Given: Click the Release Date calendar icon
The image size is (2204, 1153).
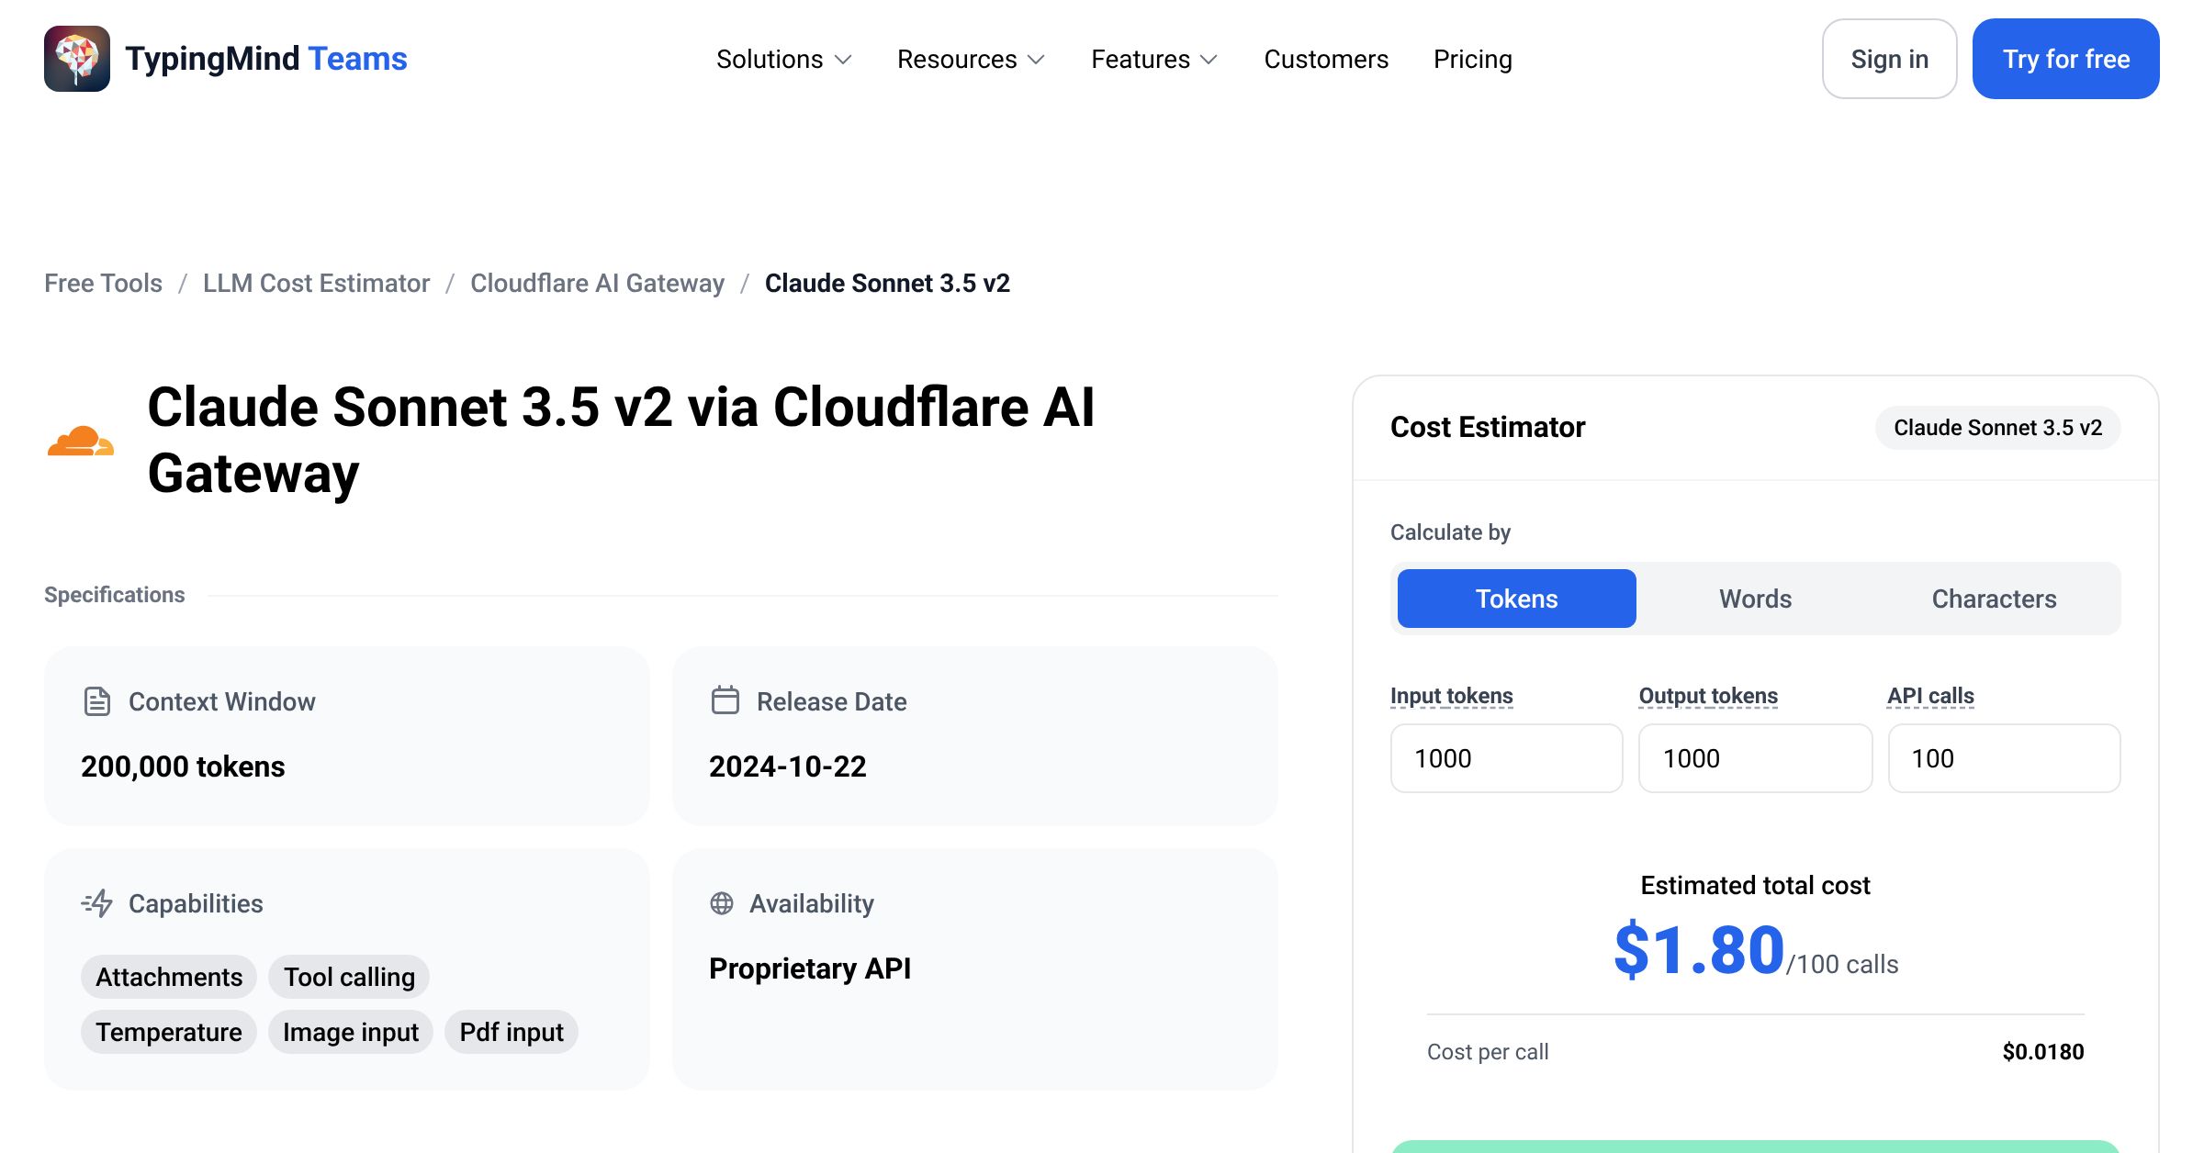Looking at the screenshot, I should [725, 700].
